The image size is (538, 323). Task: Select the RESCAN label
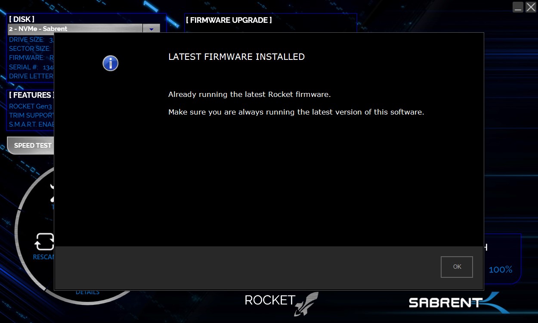tap(43, 257)
